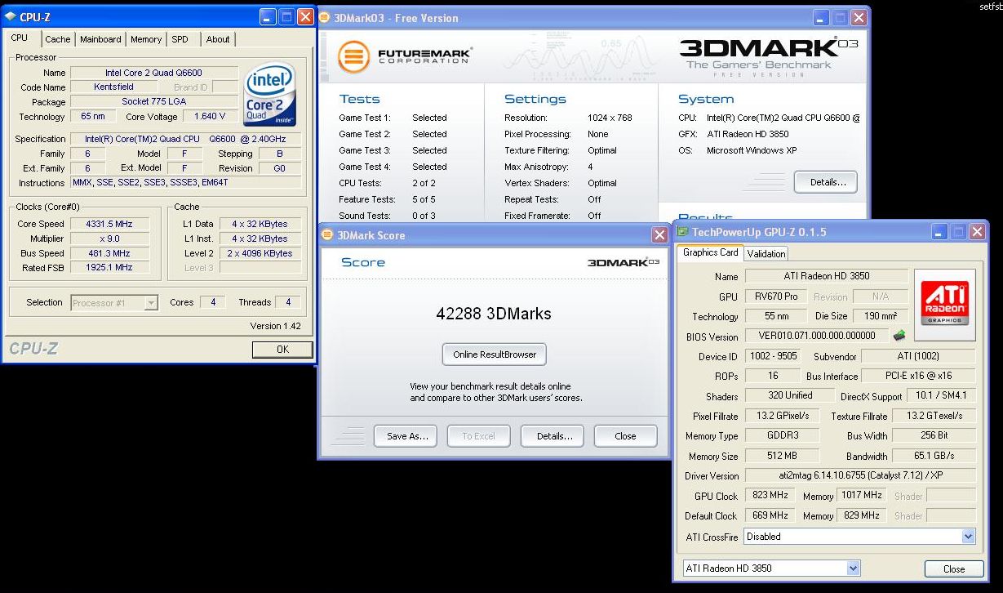Click the Memory Type value GDDR3
Viewport: 1003px width, 593px height.
point(782,436)
